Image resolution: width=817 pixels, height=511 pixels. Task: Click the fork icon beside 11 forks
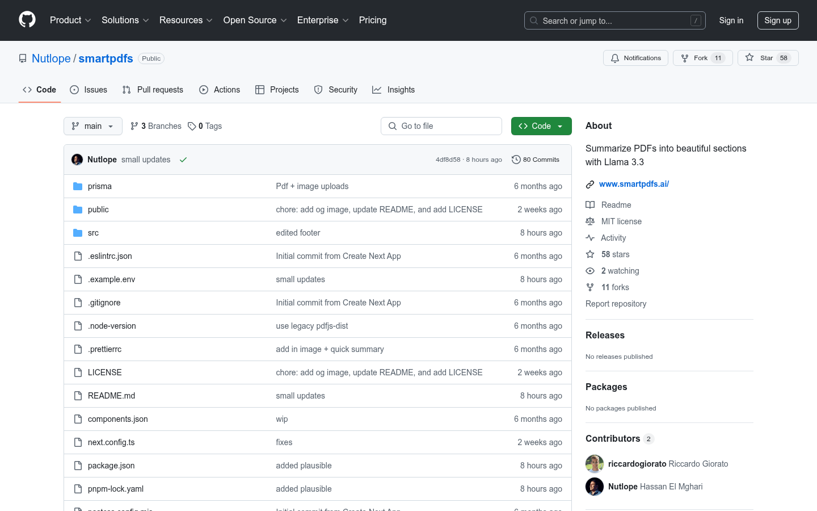pyautogui.click(x=590, y=287)
